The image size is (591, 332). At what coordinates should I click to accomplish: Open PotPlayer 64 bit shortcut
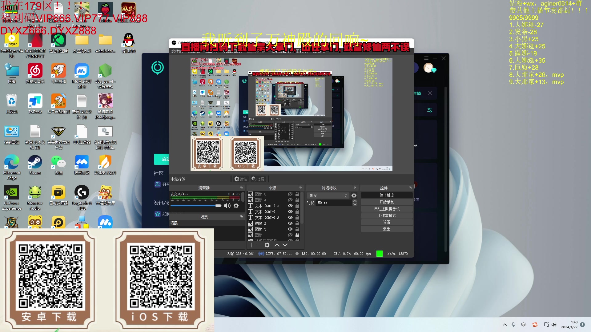pos(12,45)
